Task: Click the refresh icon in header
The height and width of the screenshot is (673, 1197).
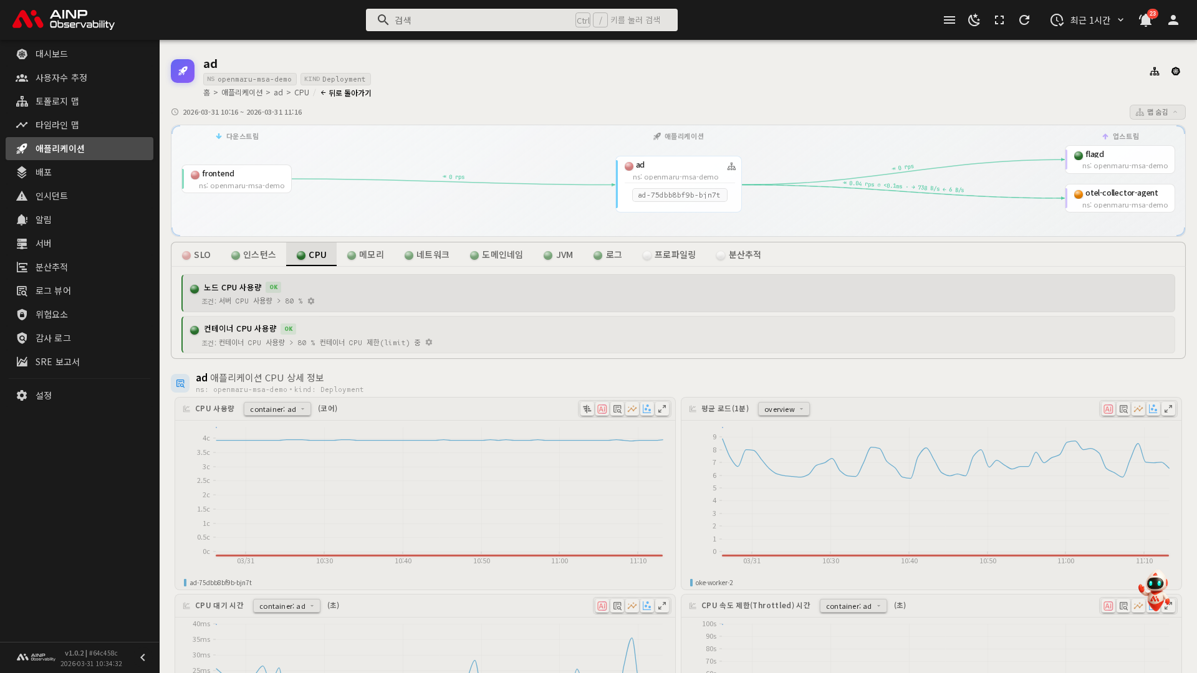Action: tap(1024, 20)
